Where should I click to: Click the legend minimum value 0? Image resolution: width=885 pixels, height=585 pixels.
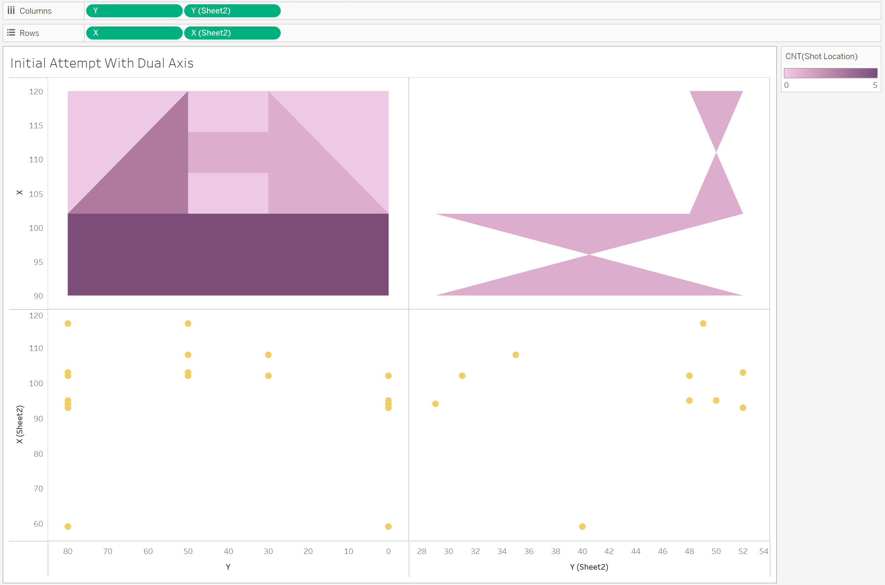point(786,85)
